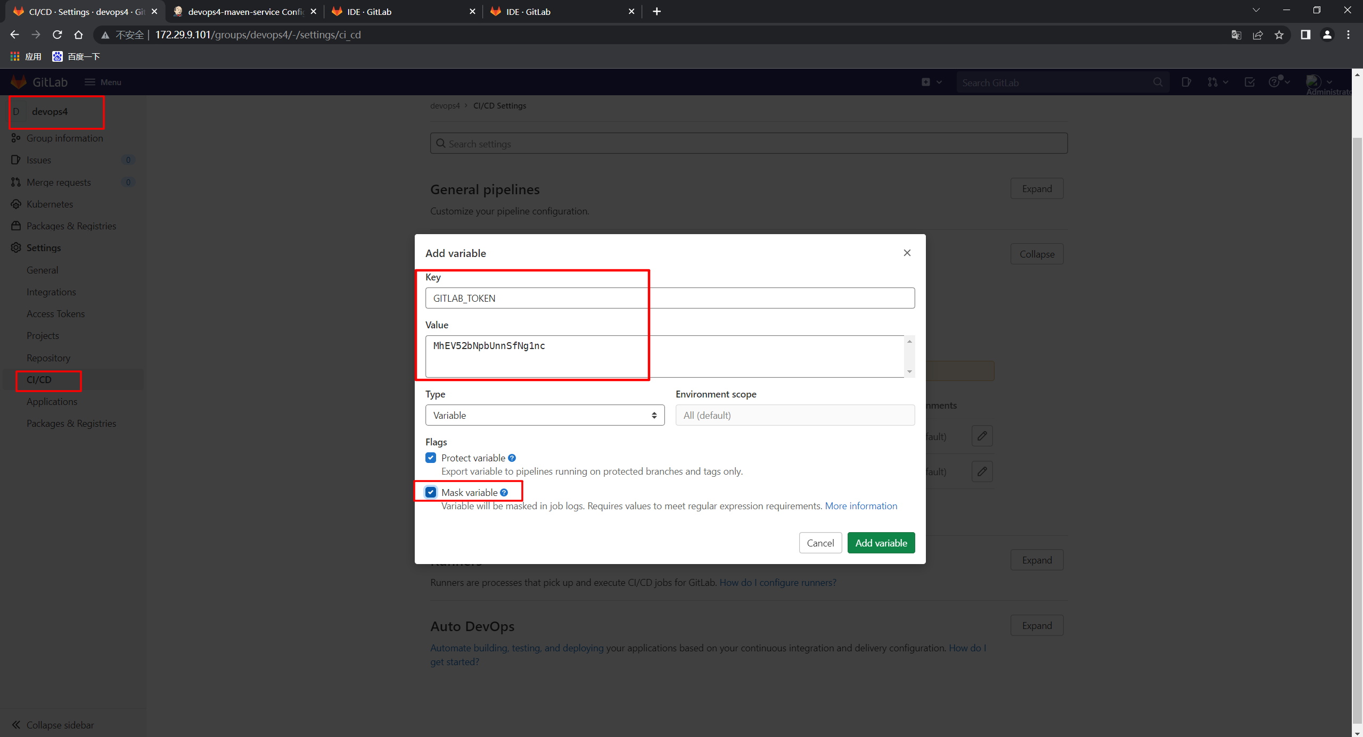Open a new browser tab

coord(656,11)
